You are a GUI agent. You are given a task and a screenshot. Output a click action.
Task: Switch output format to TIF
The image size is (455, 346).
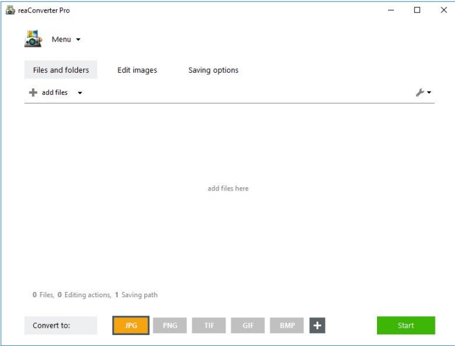click(x=209, y=325)
